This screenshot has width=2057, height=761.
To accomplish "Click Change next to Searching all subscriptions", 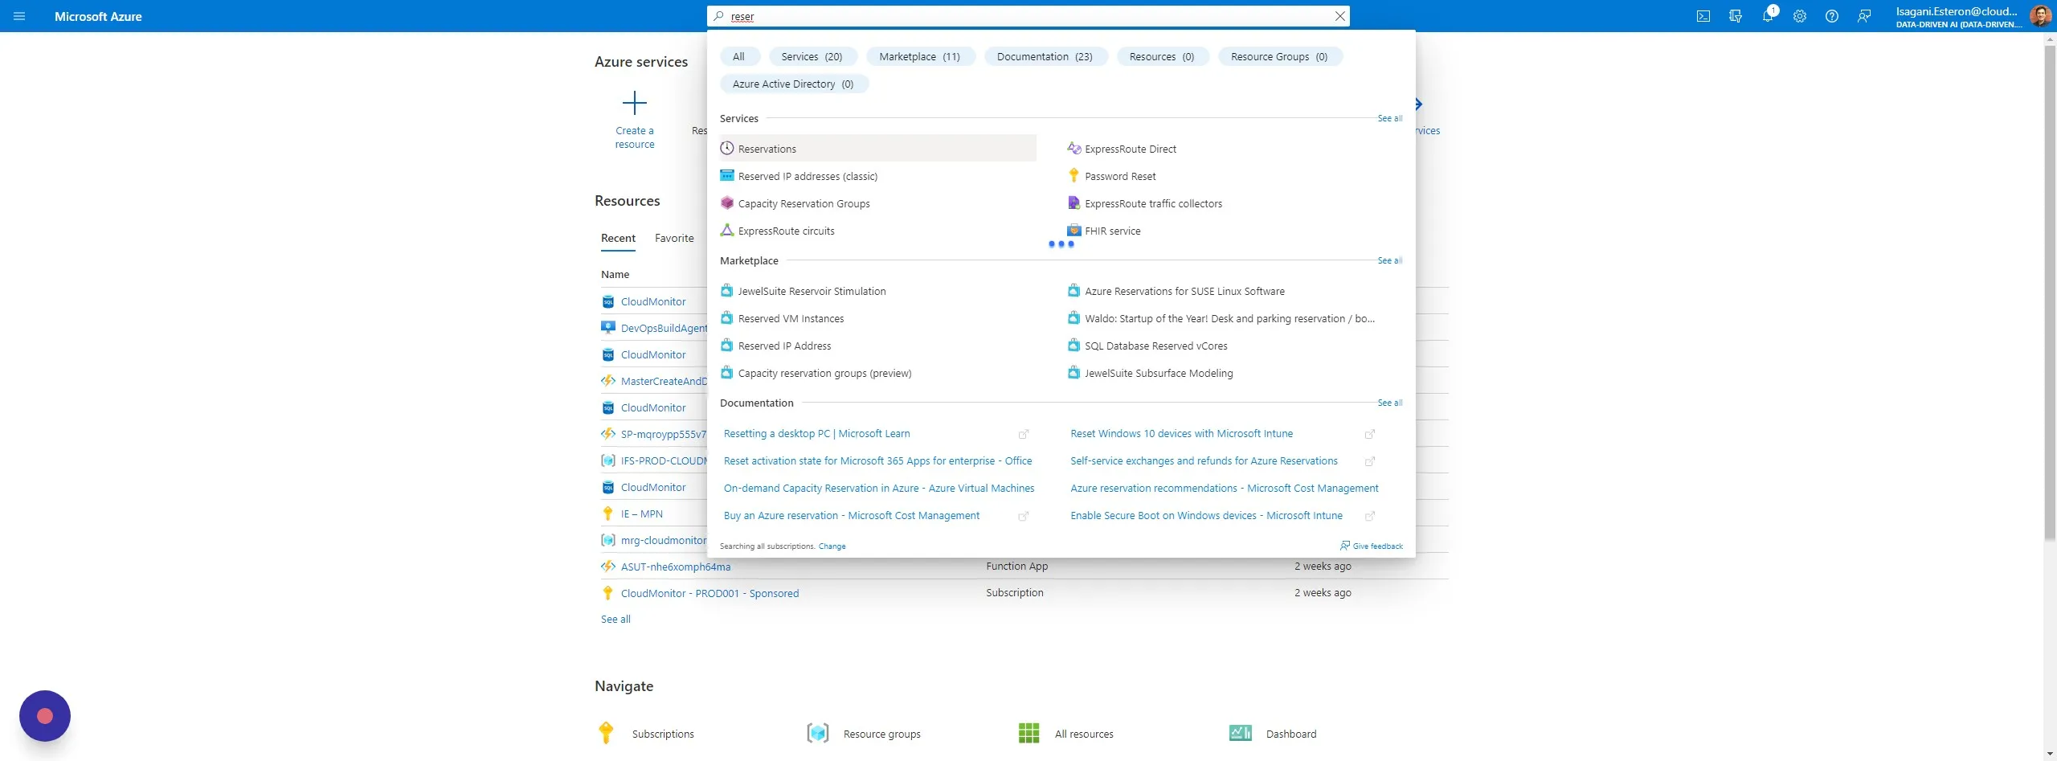I will pos(832,546).
